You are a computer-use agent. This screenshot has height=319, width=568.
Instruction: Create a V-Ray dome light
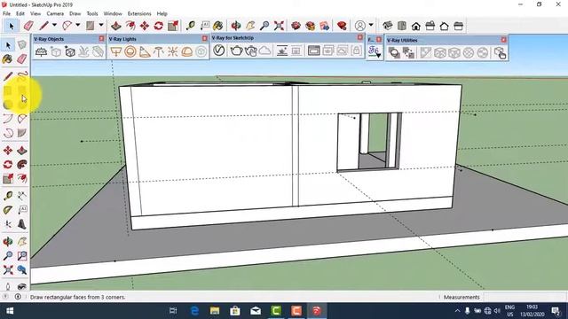(x=187, y=51)
